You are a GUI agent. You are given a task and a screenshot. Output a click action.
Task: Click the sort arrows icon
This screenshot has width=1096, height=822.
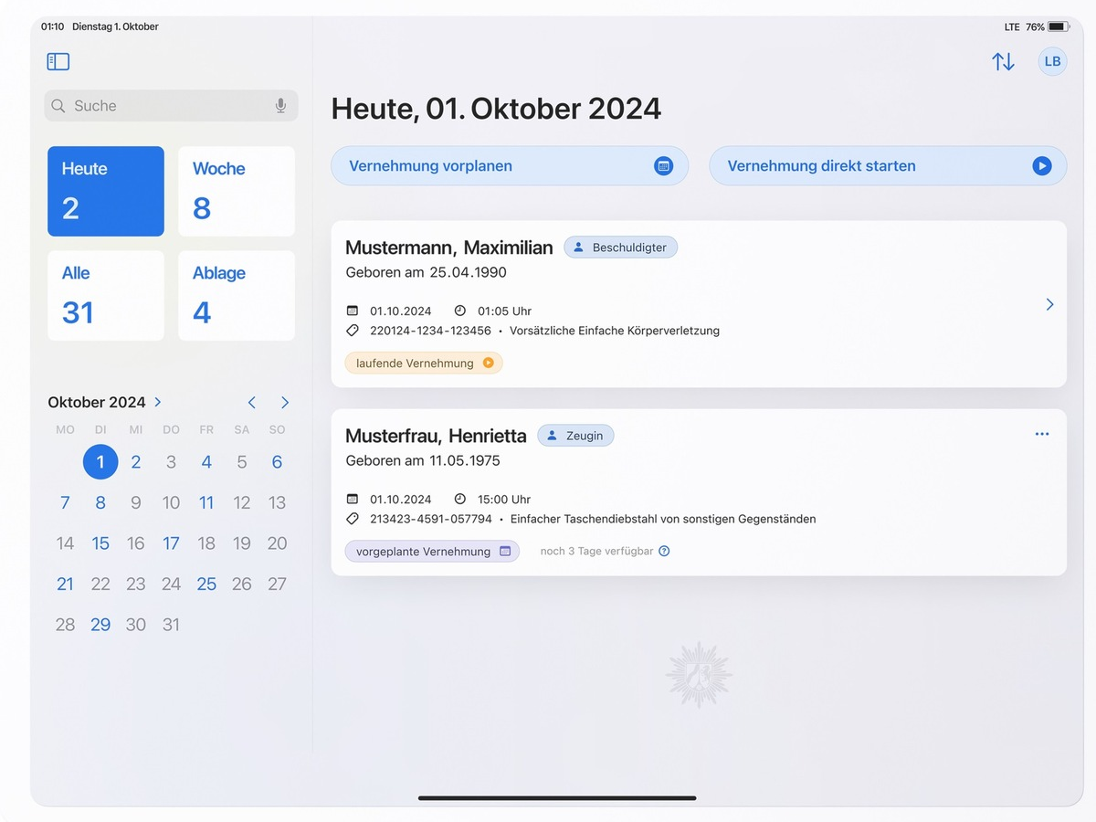point(1003,61)
